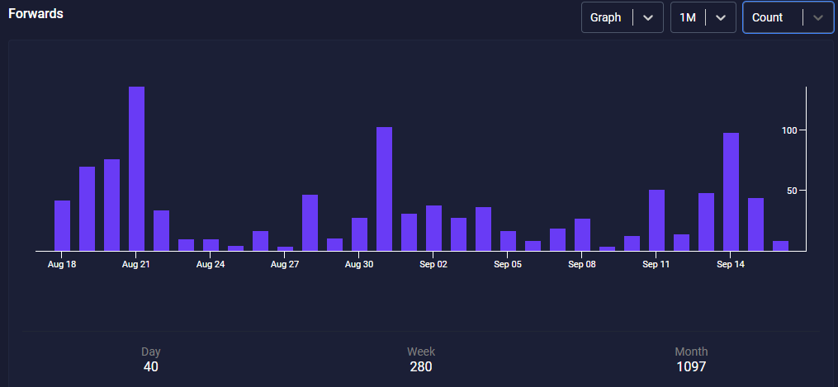The image size is (838, 387).
Task: Open the Count metric dropdown
Action: tap(788, 17)
